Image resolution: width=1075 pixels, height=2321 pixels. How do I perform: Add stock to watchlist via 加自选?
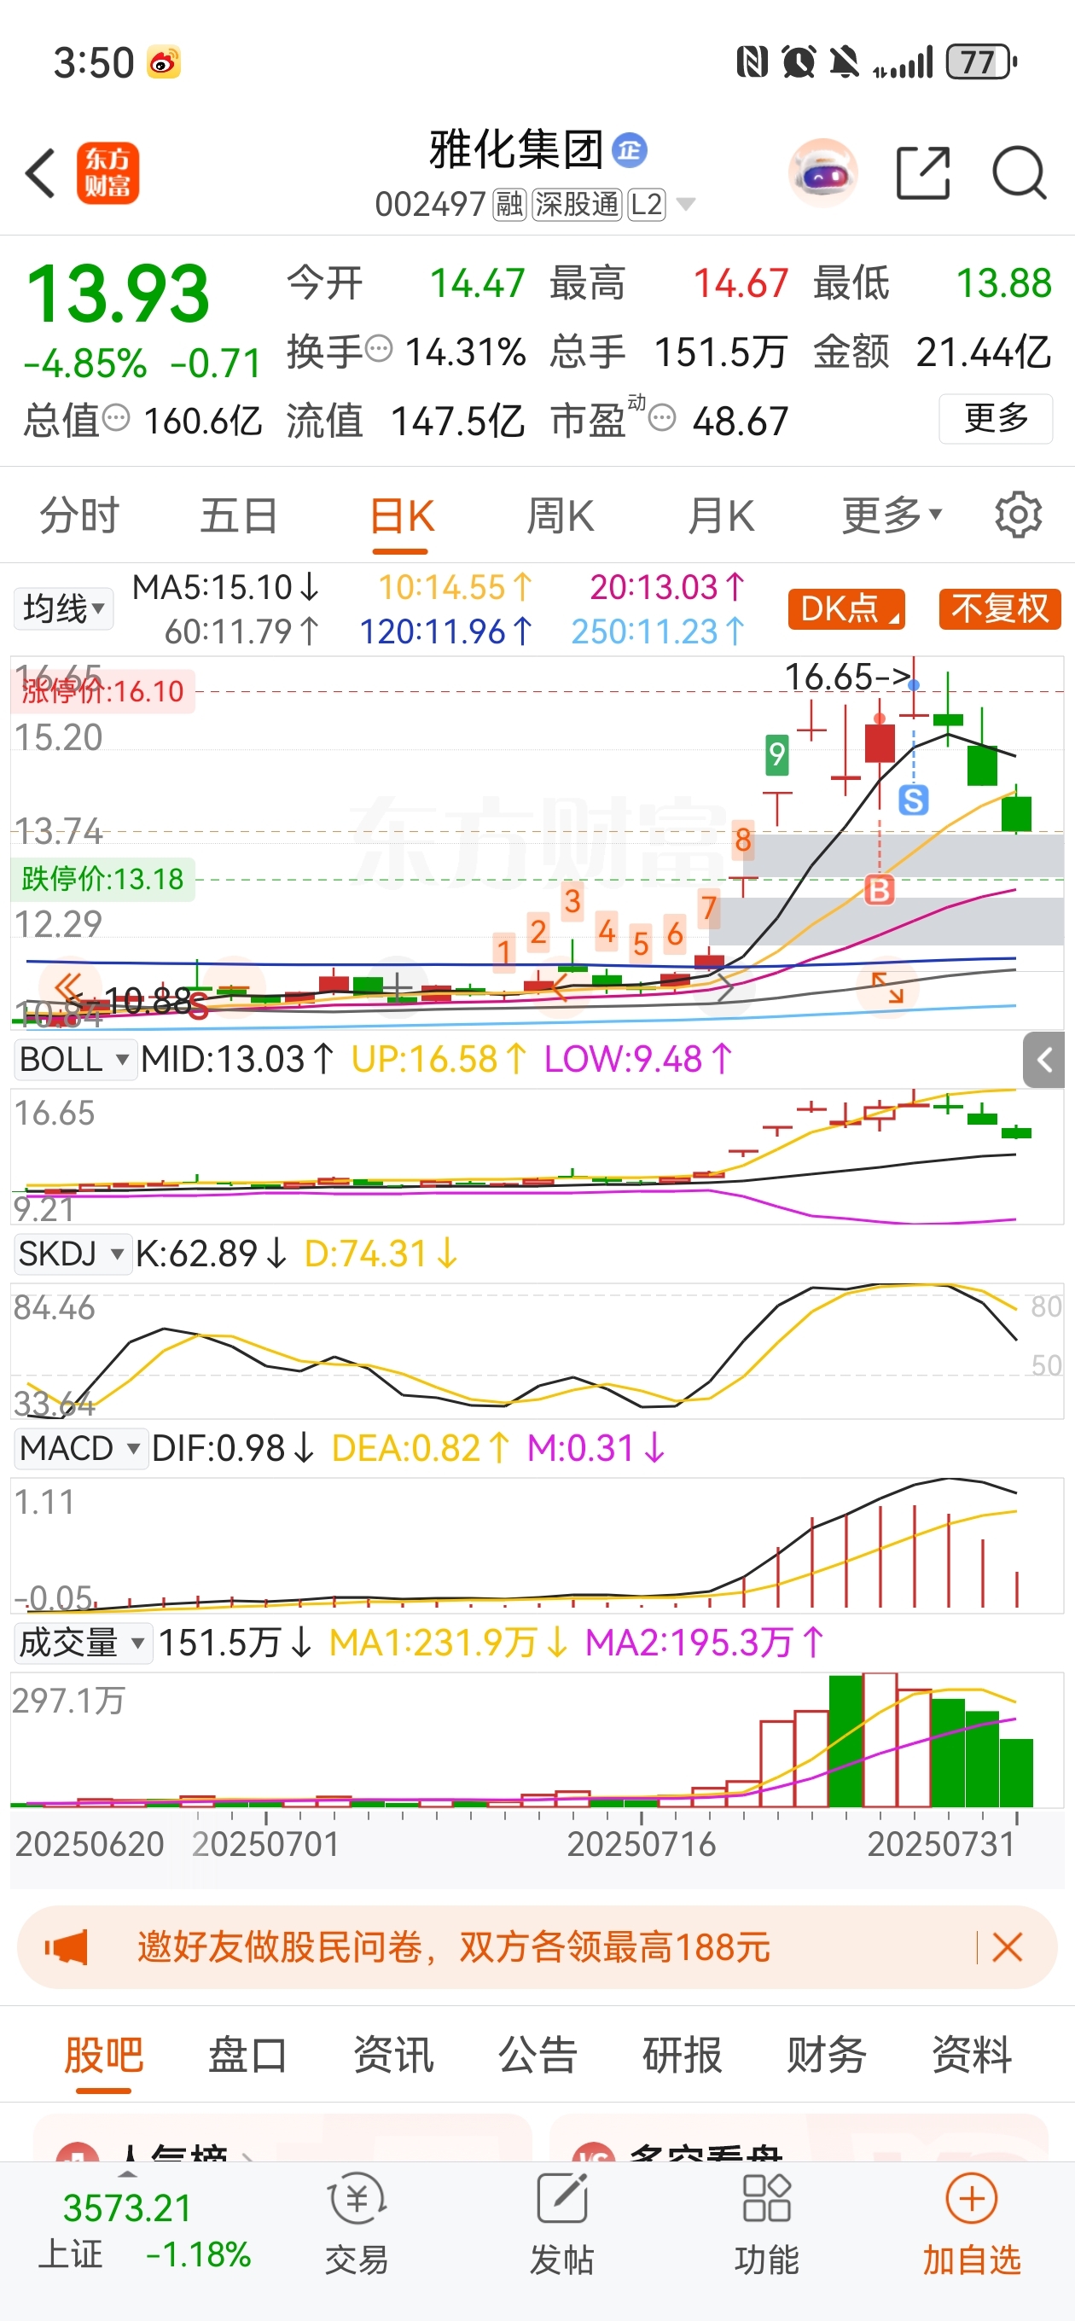pyautogui.click(x=972, y=2223)
